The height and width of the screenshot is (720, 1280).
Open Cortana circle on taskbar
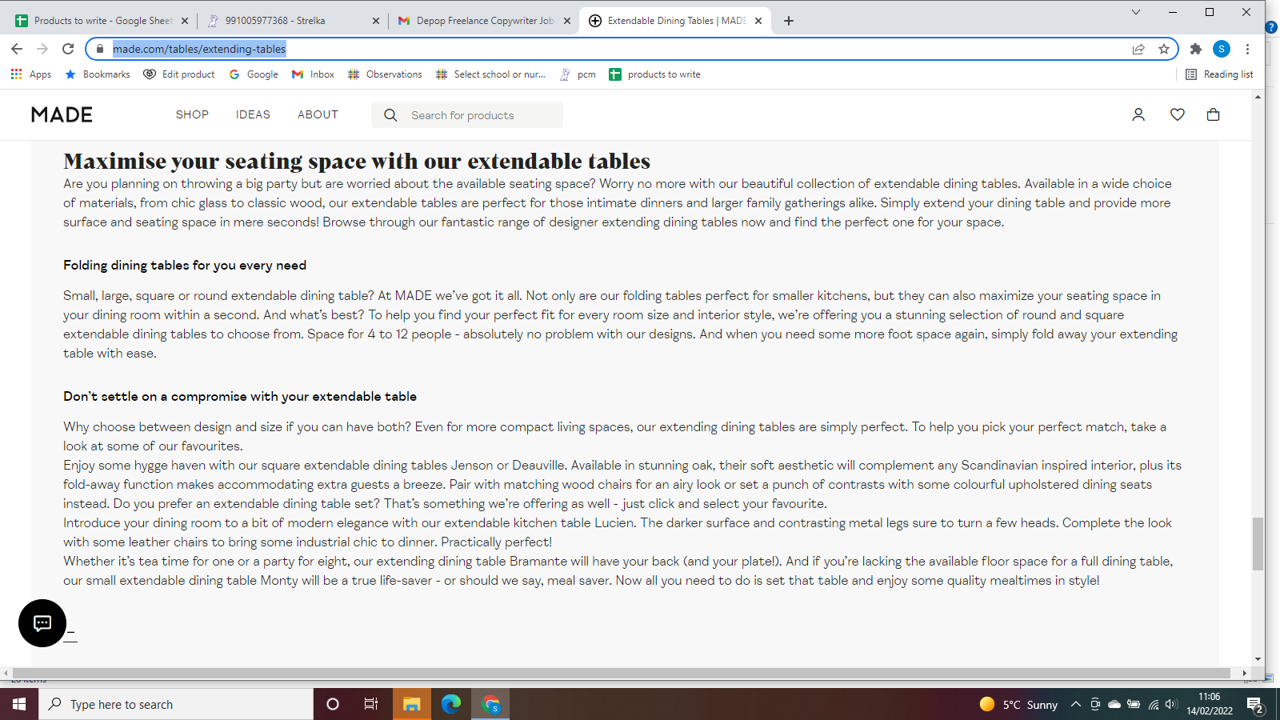pyautogui.click(x=333, y=704)
